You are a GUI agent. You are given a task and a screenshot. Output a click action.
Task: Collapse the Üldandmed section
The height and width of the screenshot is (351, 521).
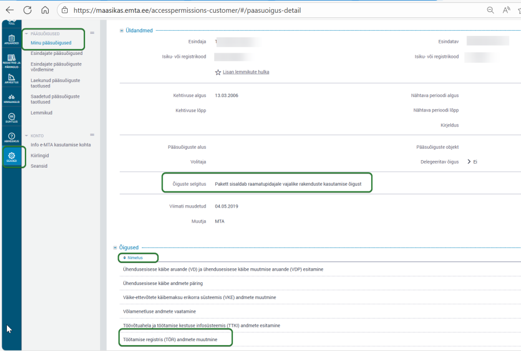click(122, 31)
